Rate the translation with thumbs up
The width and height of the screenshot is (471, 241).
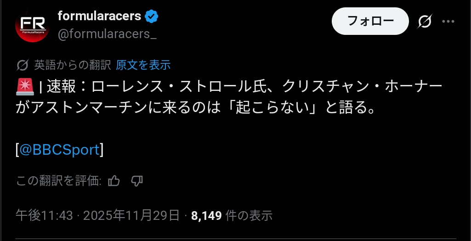(x=113, y=181)
